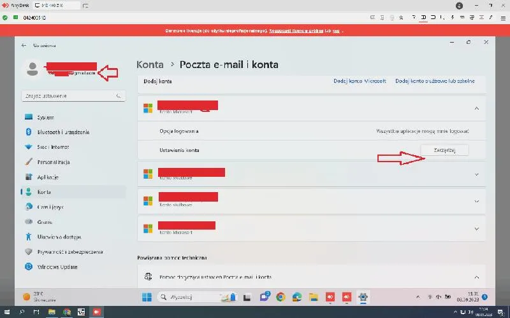Open the remote taskbar clock showing 03.09.2023
The image size is (510, 318).
pos(468,297)
